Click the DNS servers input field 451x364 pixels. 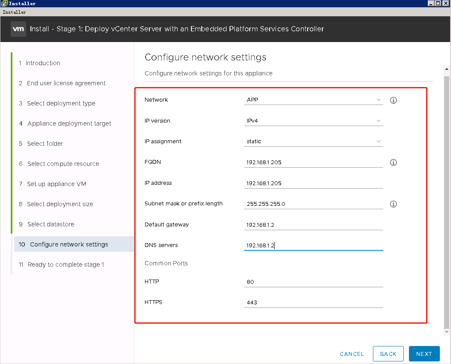point(313,245)
